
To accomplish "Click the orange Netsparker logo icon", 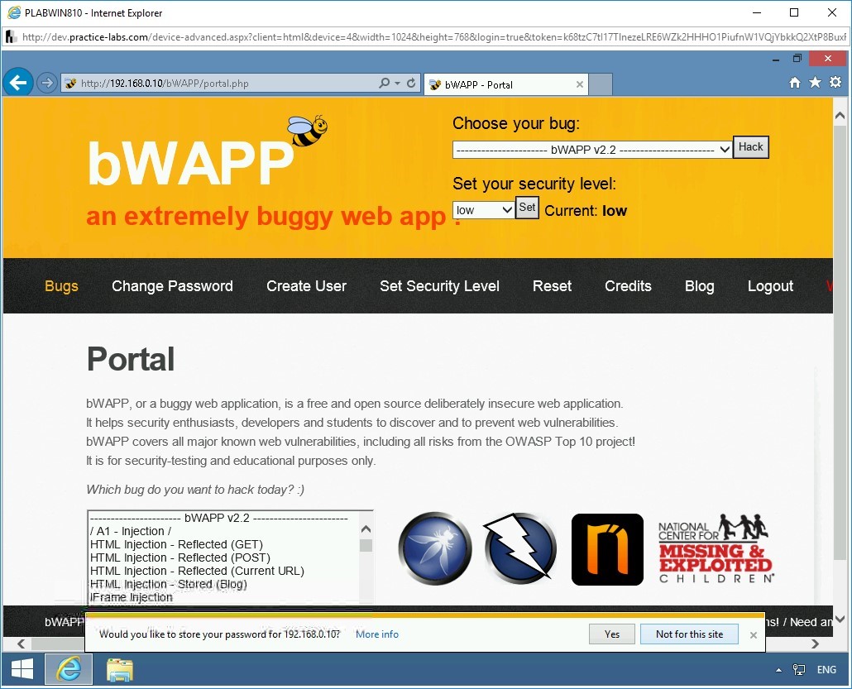I will [607, 549].
